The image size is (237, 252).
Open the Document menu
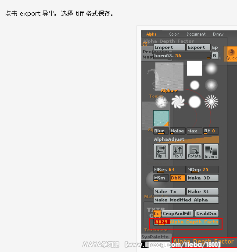(x=196, y=34)
